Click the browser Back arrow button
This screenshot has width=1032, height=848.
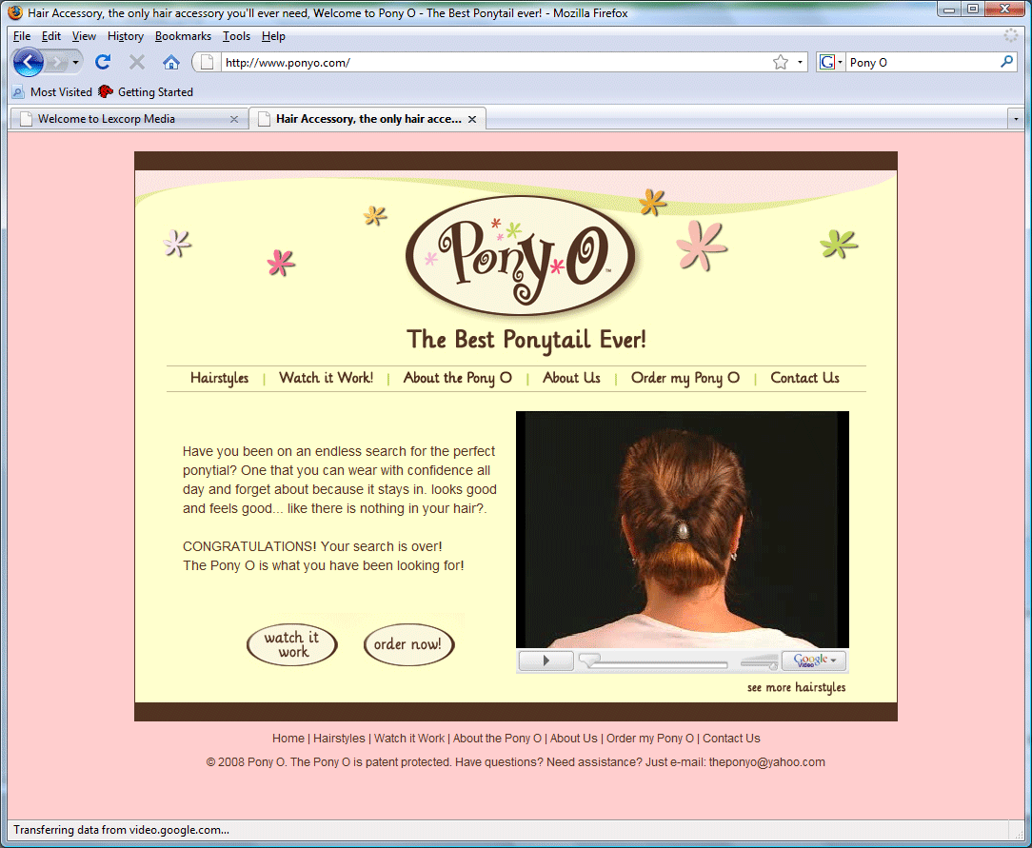(29, 63)
